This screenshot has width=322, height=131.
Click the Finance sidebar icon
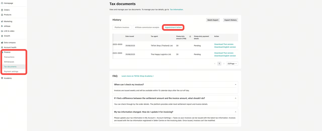(x=2, y=52)
